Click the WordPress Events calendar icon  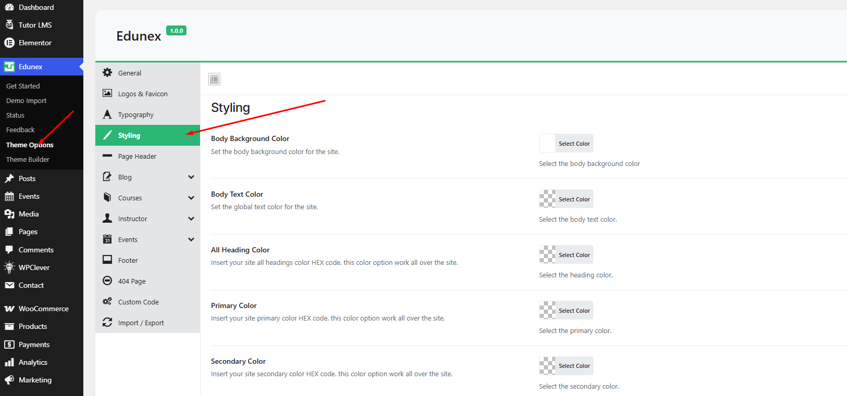(x=9, y=196)
